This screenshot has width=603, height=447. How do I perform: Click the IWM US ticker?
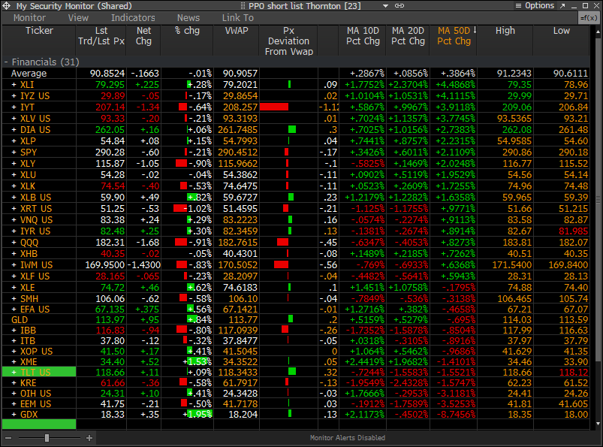pyautogui.click(x=36, y=265)
